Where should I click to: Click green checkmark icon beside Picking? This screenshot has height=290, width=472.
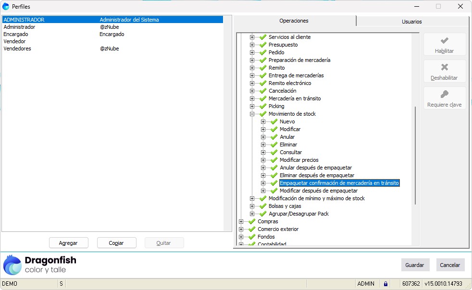[262, 106]
